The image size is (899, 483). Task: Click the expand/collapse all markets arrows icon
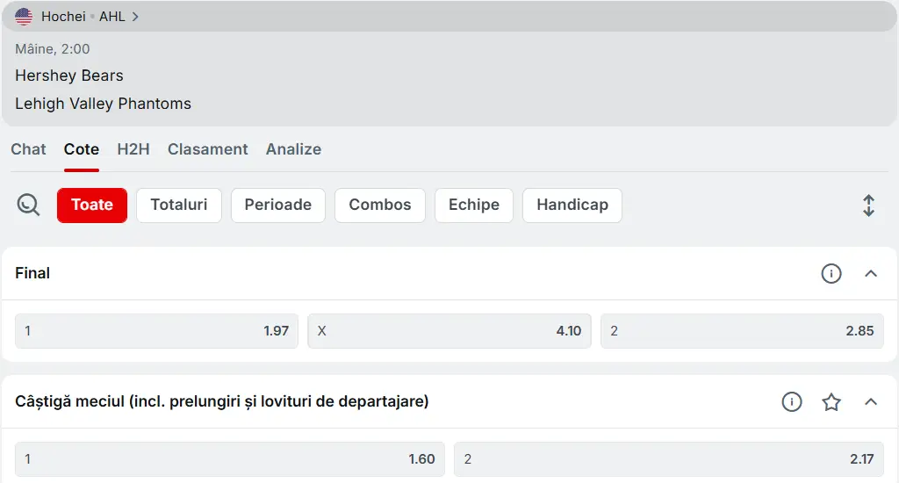coord(868,205)
